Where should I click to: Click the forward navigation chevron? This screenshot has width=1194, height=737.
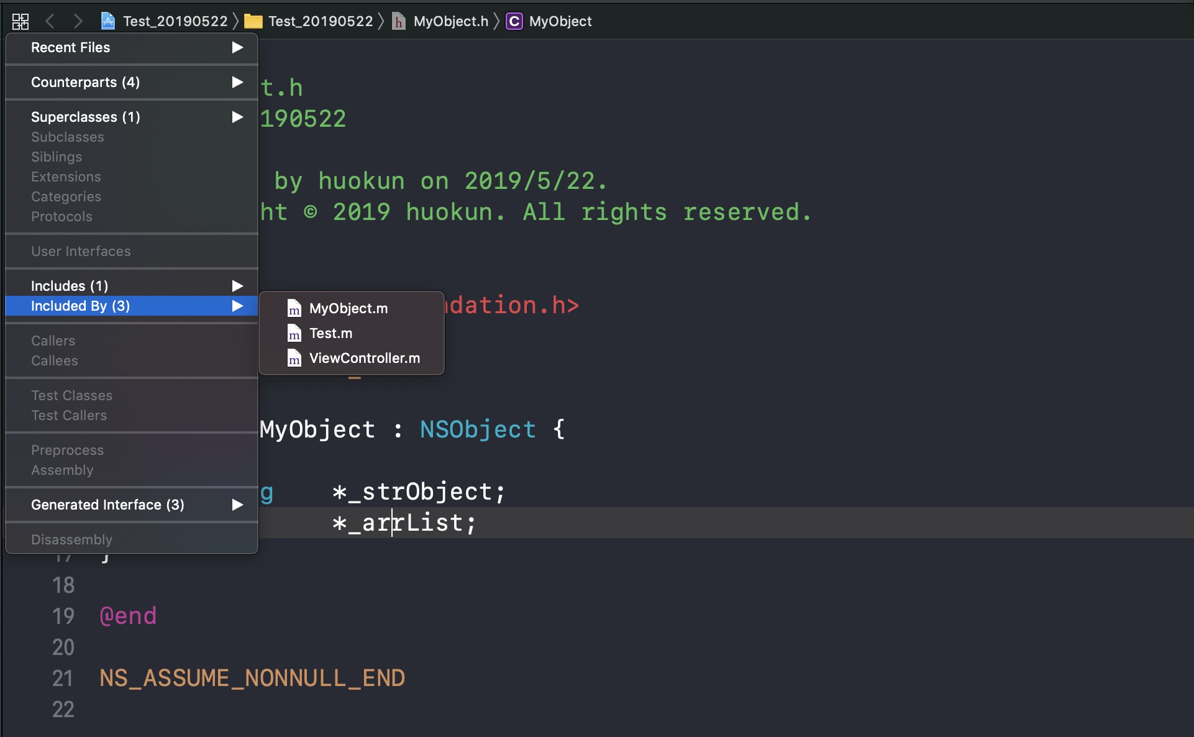78,21
